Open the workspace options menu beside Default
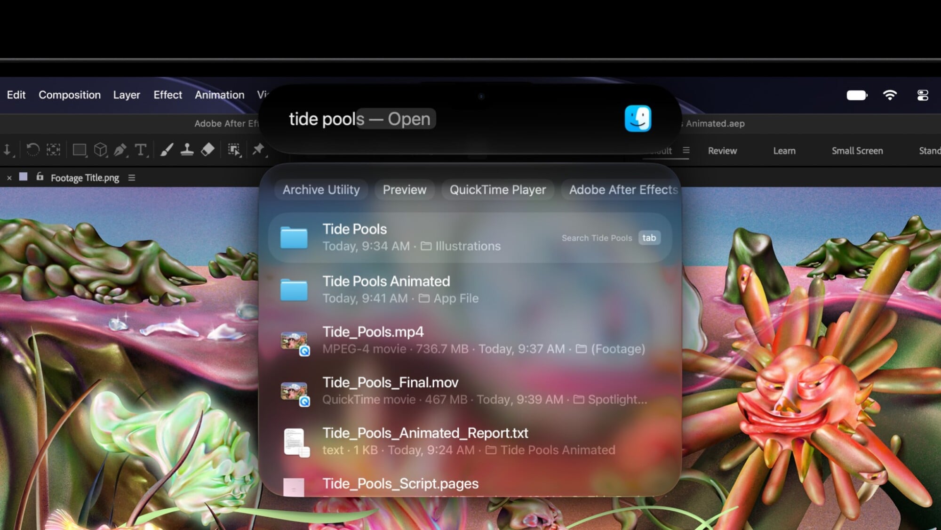This screenshot has height=530, width=941. pyautogui.click(x=686, y=150)
